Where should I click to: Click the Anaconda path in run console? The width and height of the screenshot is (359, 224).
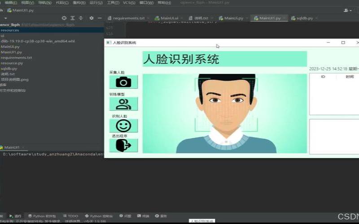click(x=53, y=154)
